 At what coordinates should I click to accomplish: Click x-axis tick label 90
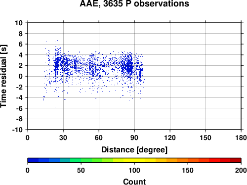(134, 138)
